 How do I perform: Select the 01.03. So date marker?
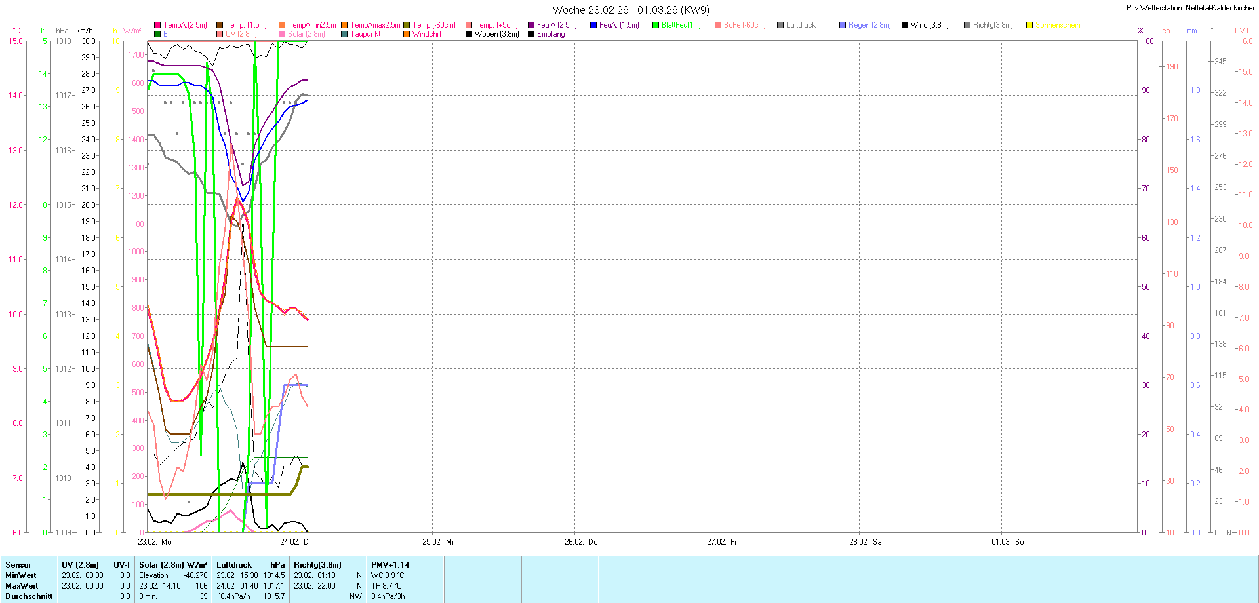tap(1007, 542)
